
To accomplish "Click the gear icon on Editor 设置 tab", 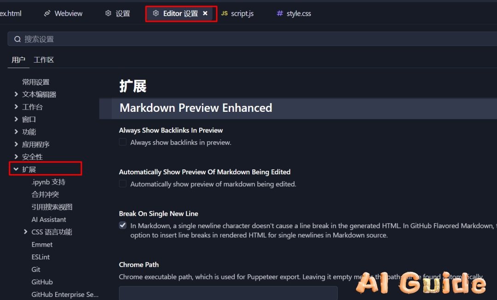I will click(x=156, y=13).
